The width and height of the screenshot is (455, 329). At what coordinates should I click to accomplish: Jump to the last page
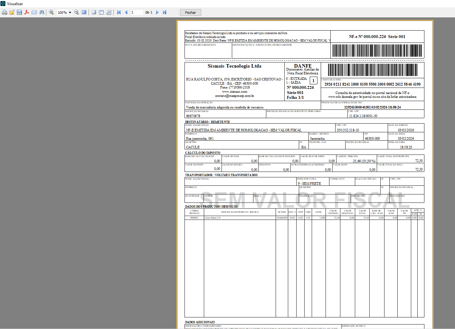point(165,13)
